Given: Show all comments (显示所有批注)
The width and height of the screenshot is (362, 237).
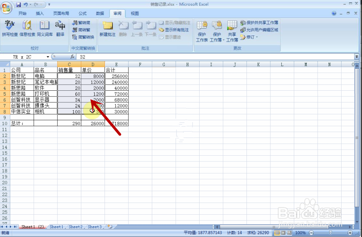Looking at the screenshot, I should tap(174, 30).
